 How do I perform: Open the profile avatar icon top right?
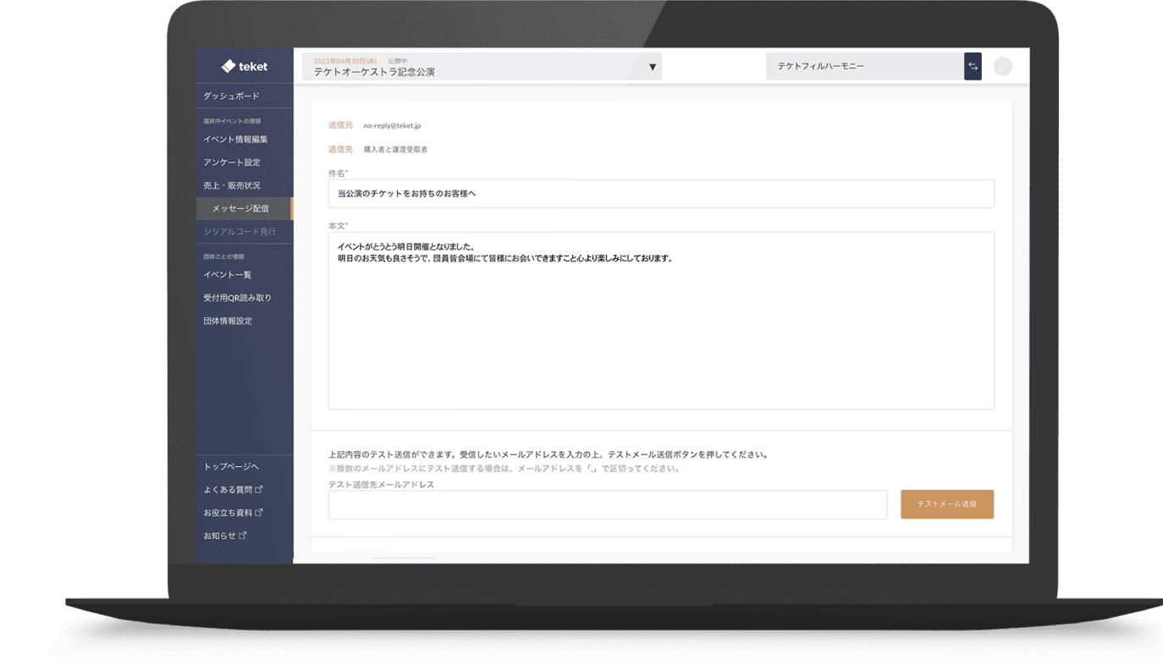point(1002,65)
